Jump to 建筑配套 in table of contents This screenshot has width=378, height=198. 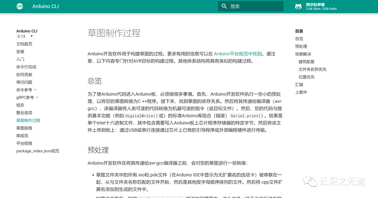tap(306, 62)
